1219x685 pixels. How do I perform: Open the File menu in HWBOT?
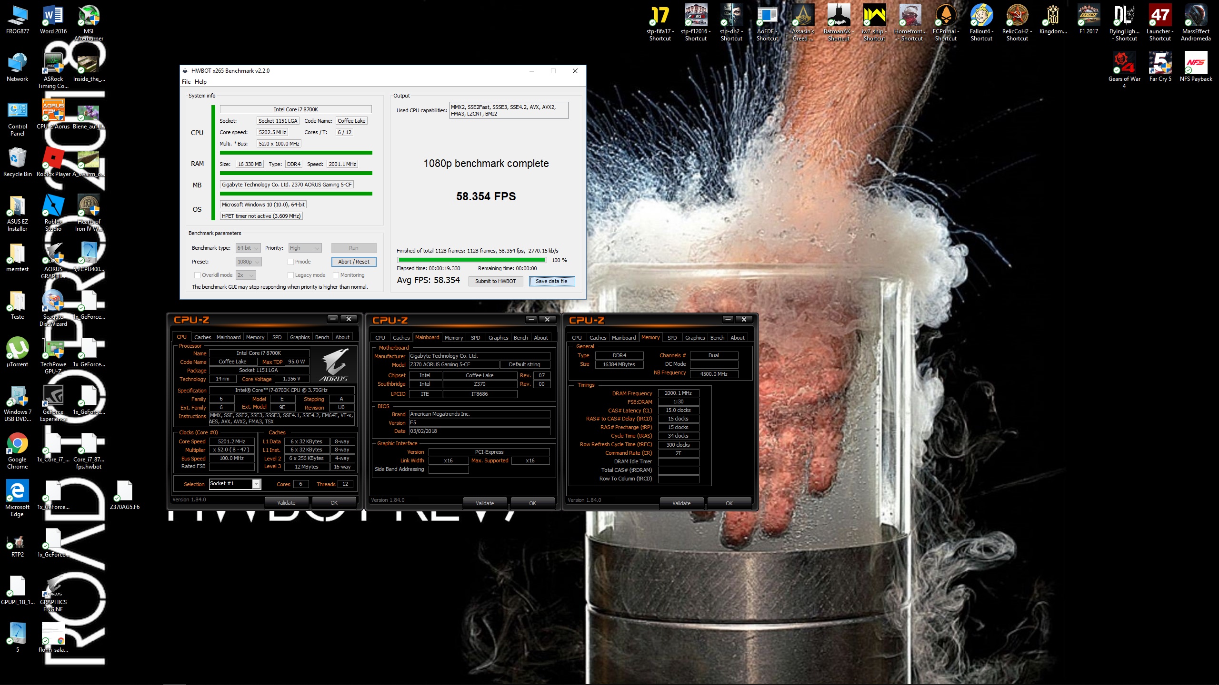(x=186, y=82)
